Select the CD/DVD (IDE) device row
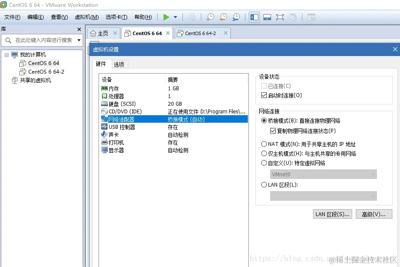Image resolution: width=400 pixels, height=267 pixels. (x=174, y=111)
